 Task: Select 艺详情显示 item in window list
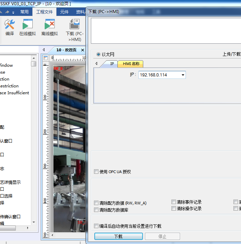pos(10,182)
